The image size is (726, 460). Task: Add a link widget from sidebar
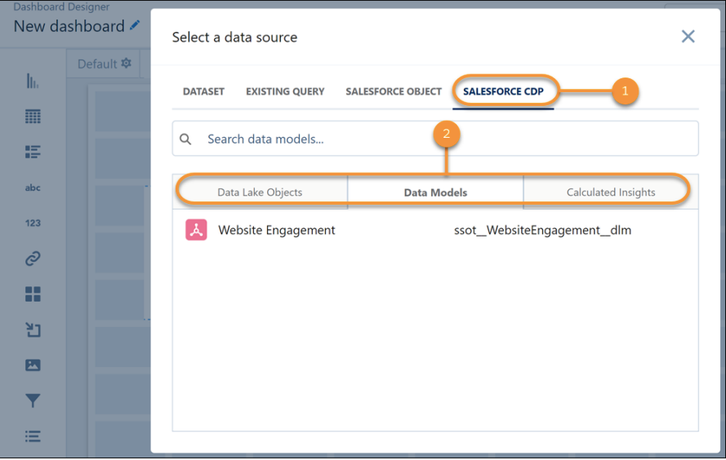pyautogui.click(x=33, y=259)
